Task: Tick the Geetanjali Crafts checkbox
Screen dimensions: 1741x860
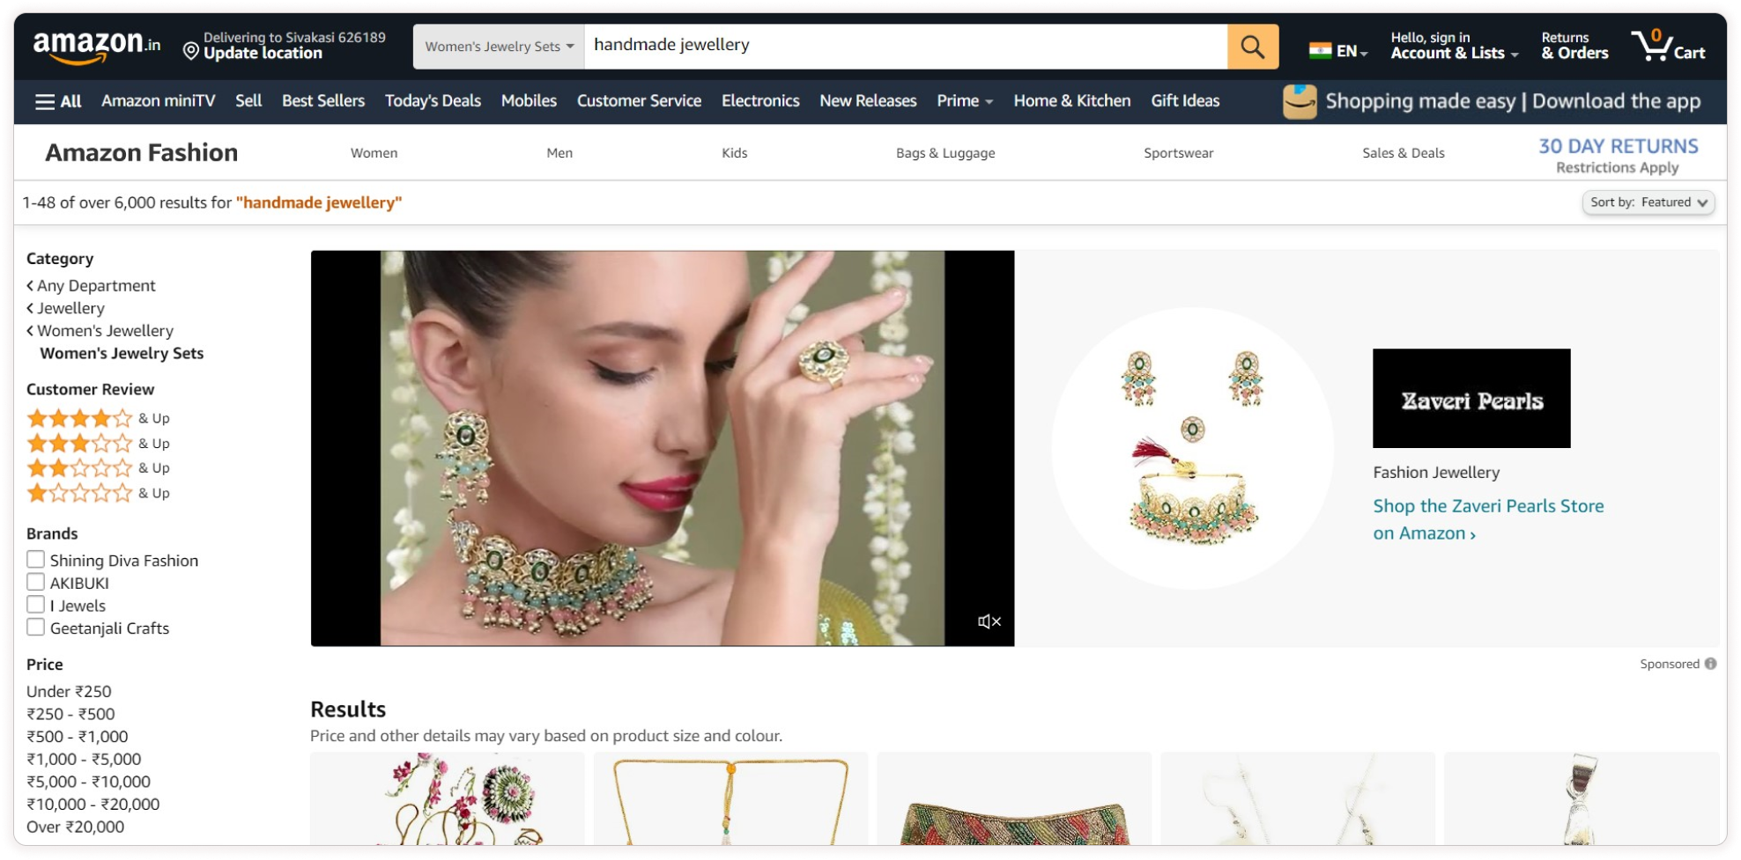Action: pyautogui.click(x=36, y=628)
